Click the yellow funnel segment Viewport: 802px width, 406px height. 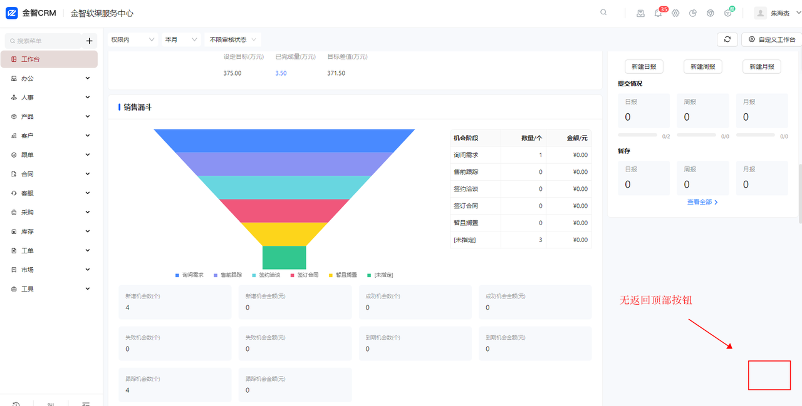click(284, 234)
